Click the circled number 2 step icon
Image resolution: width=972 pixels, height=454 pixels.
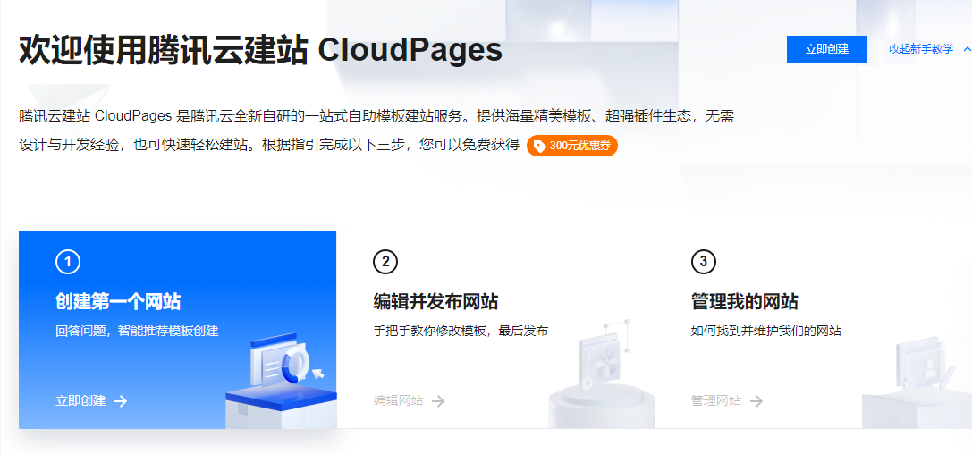coord(385,262)
